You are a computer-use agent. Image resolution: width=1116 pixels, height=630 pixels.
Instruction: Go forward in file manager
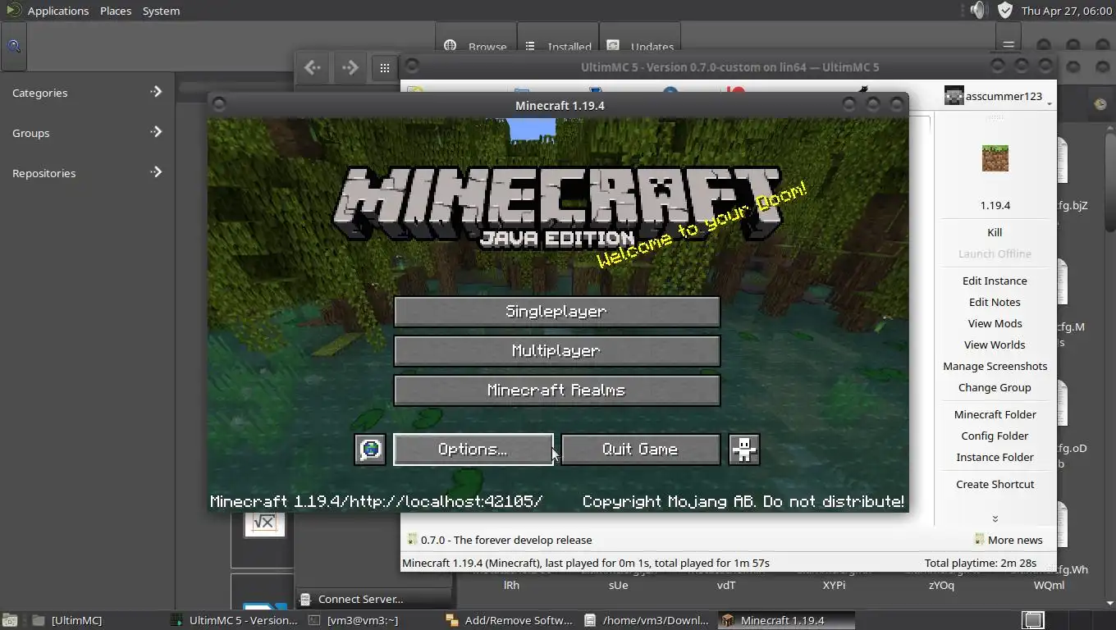tap(350, 67)
